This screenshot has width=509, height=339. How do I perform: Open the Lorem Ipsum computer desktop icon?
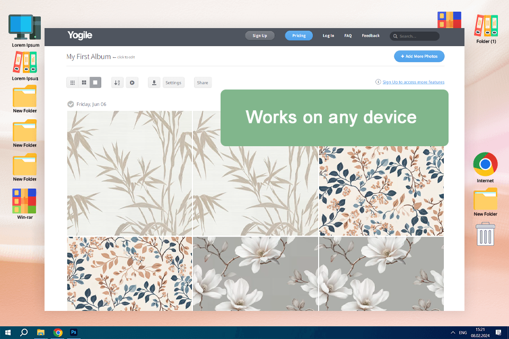(x=25, y=31)
